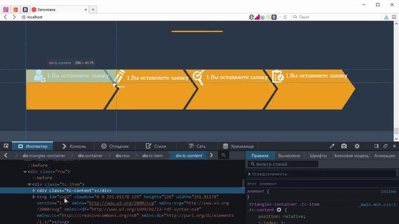Image resolution: width=399 pixels, height=224 pixels.
Task: Open devtools settings gear
Action: [357, 146]
